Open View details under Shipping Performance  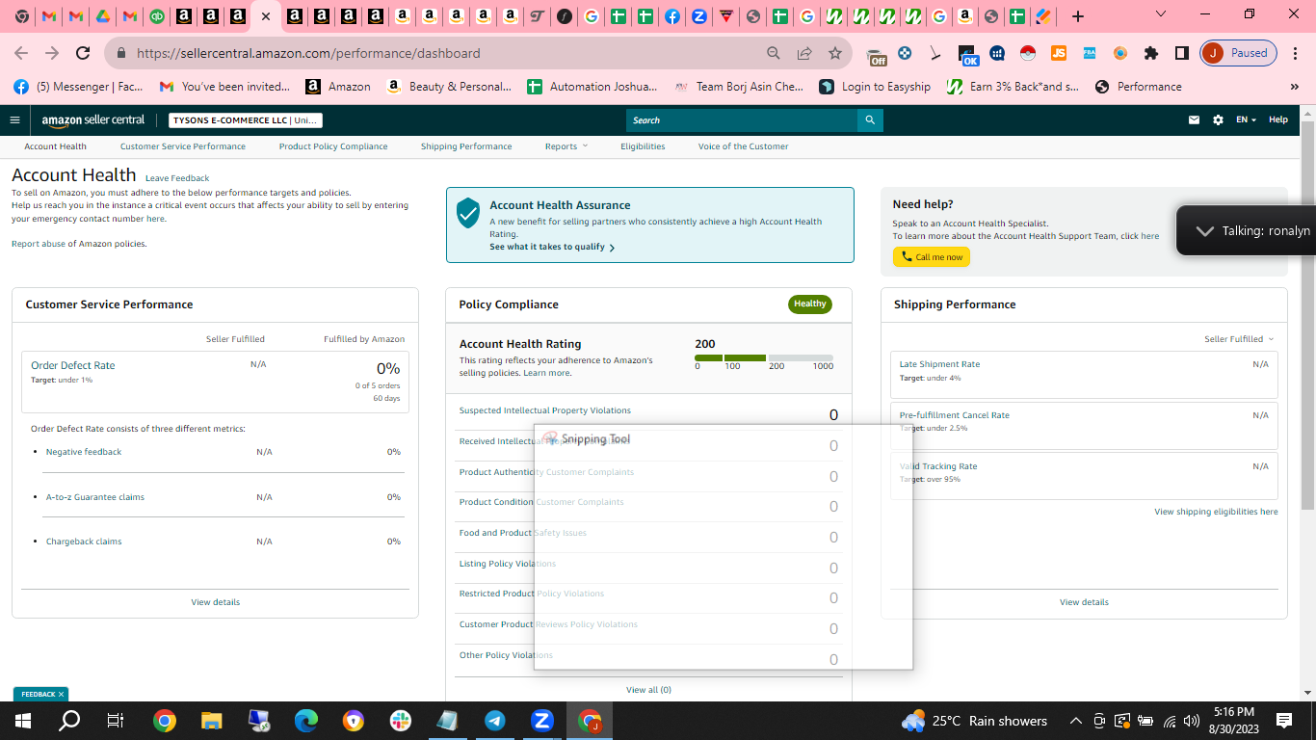coord(1084,602)
